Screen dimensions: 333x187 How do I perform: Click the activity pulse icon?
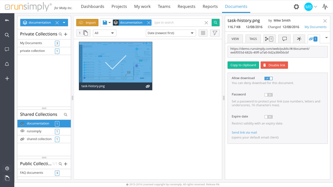click(x=325, y=7)
